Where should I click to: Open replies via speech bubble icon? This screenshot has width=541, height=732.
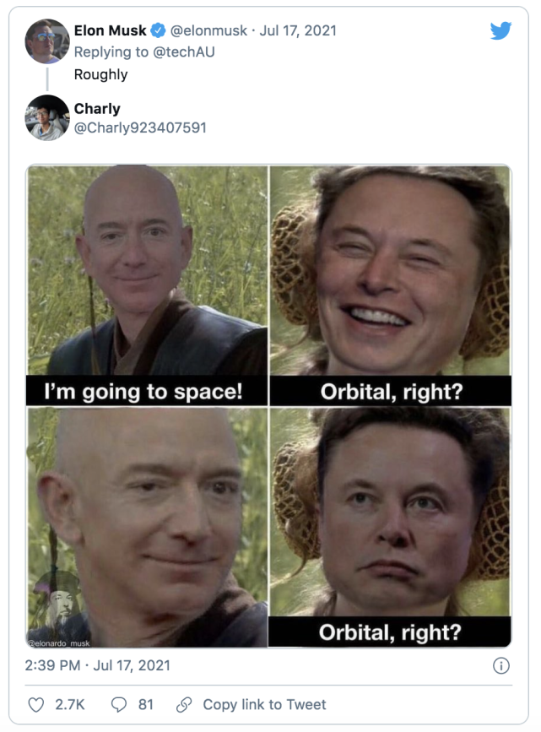click(118, 704)
